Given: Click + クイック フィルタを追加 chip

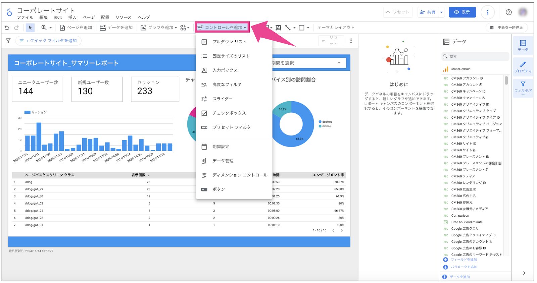Looking at the screenshot, I should [48, 41].
